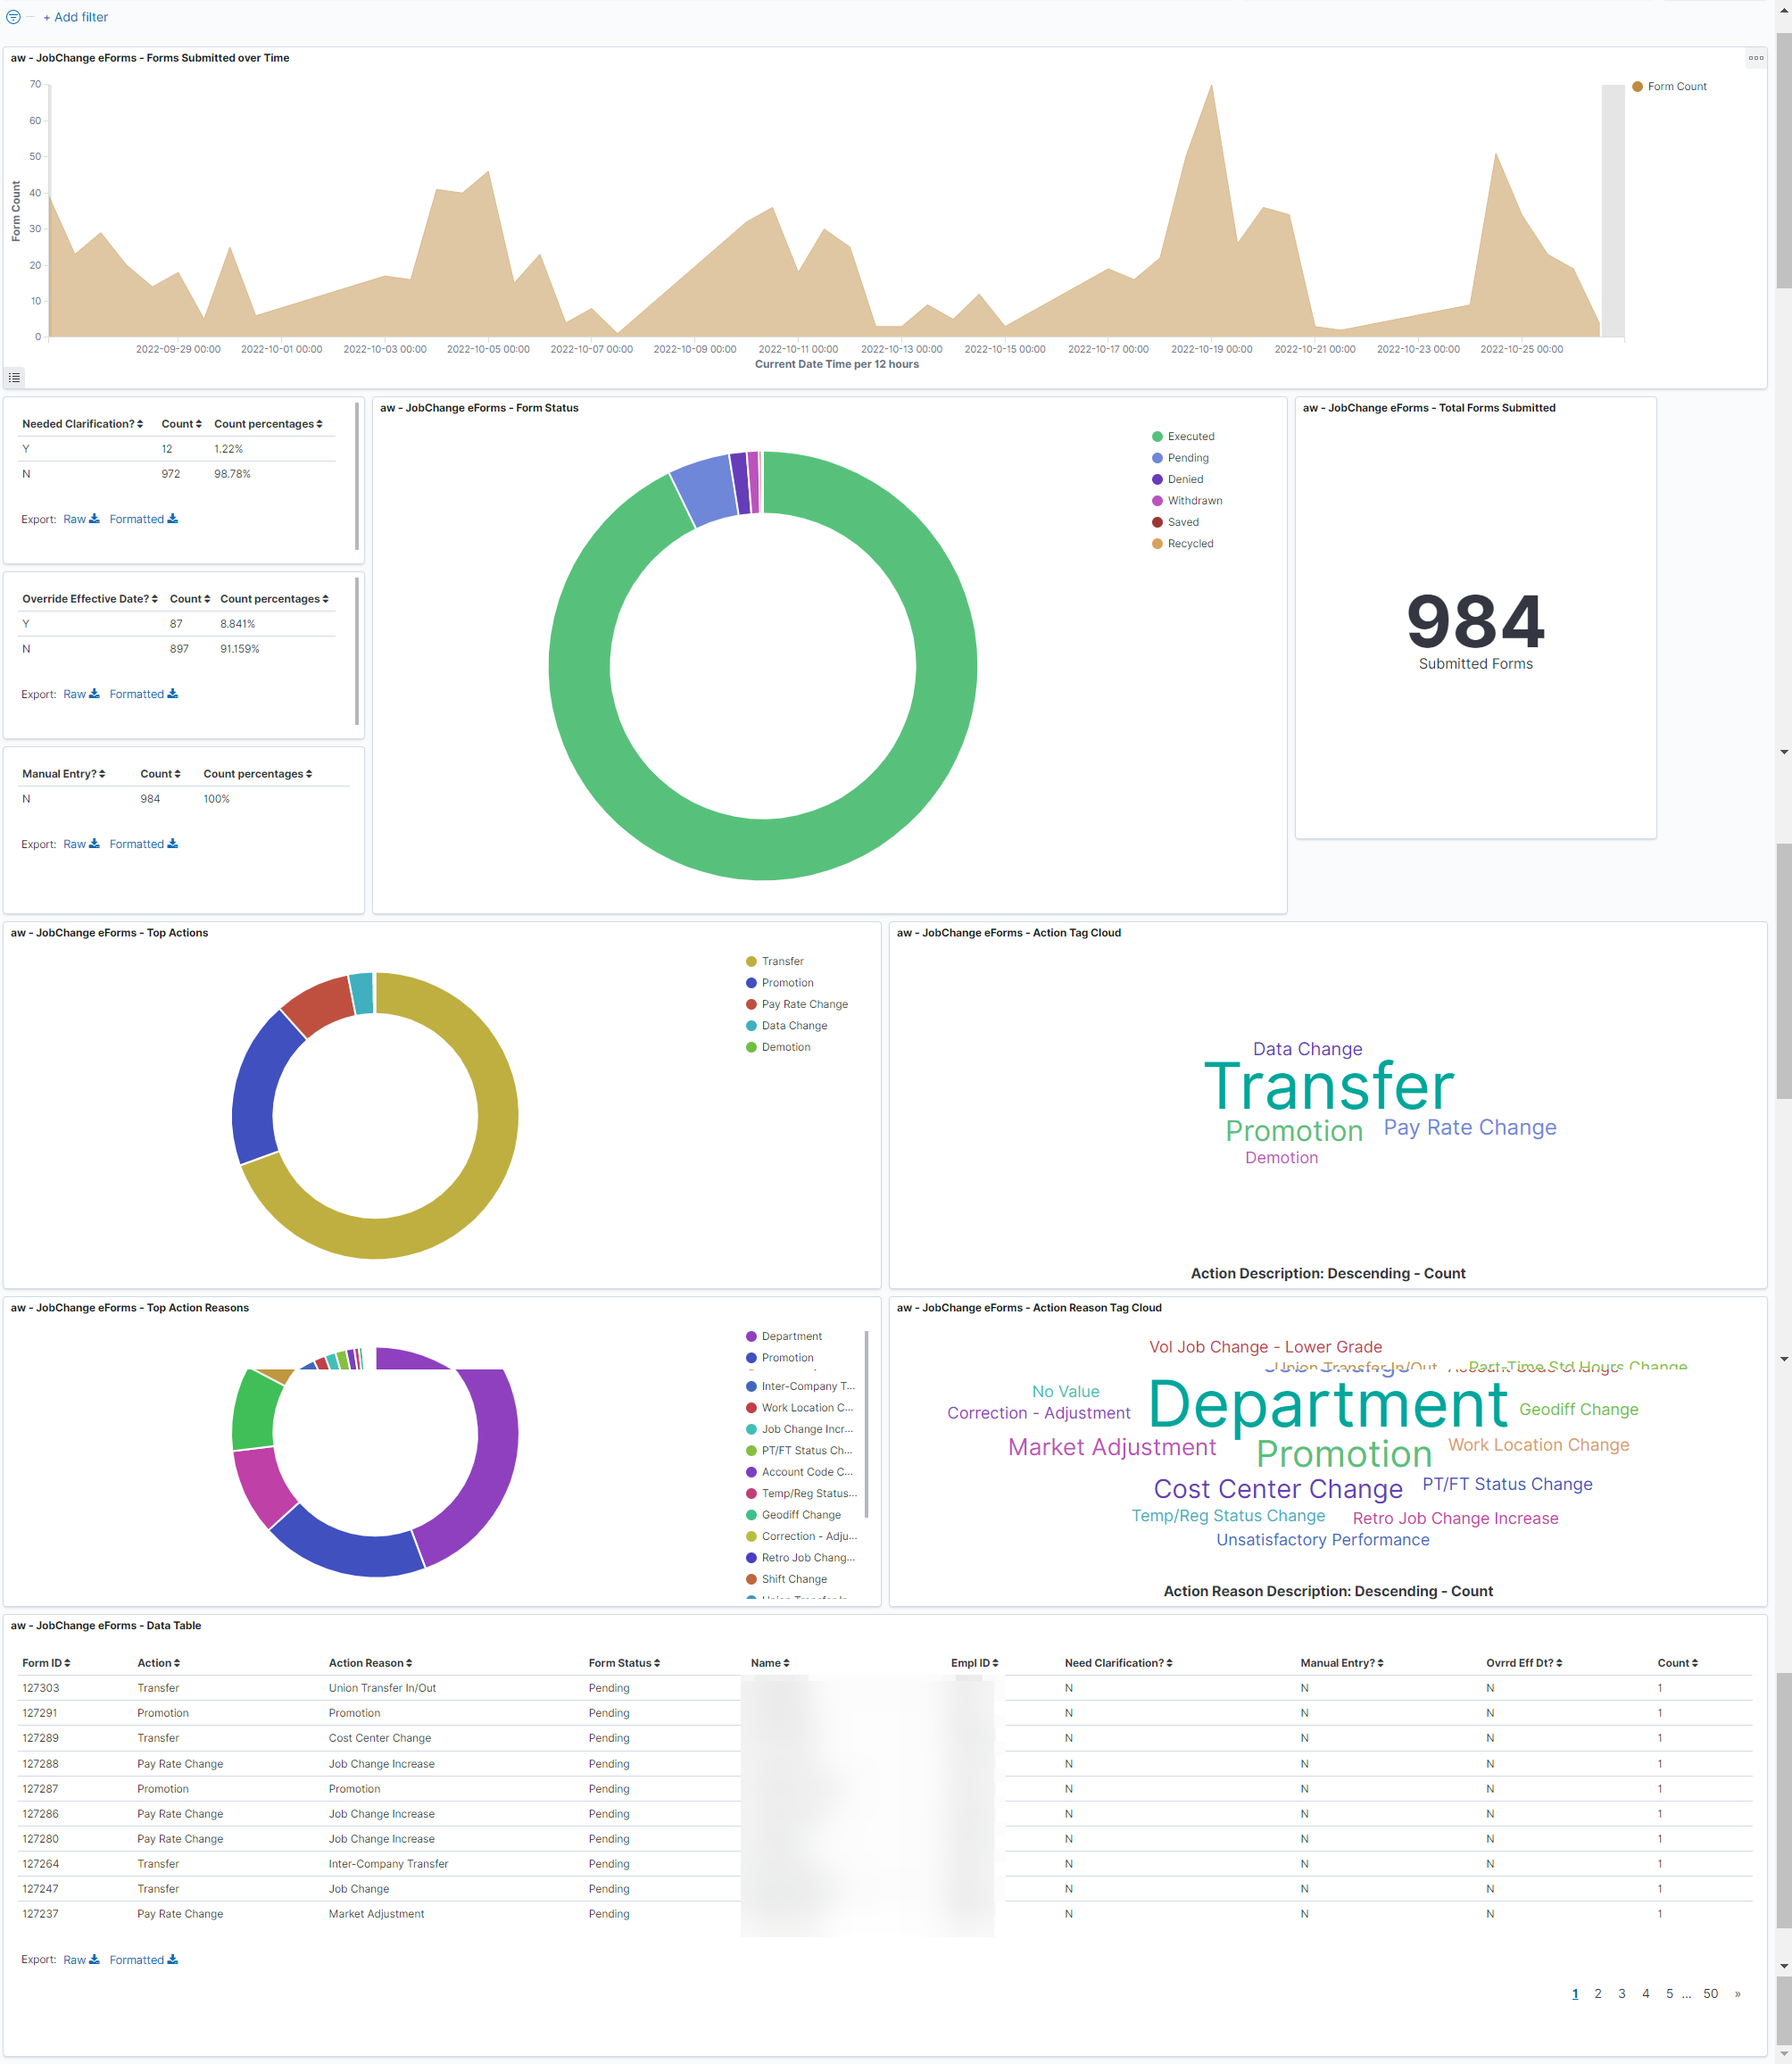Click the Formatted download icon under the Override Effective Date table

pos(172,694)
